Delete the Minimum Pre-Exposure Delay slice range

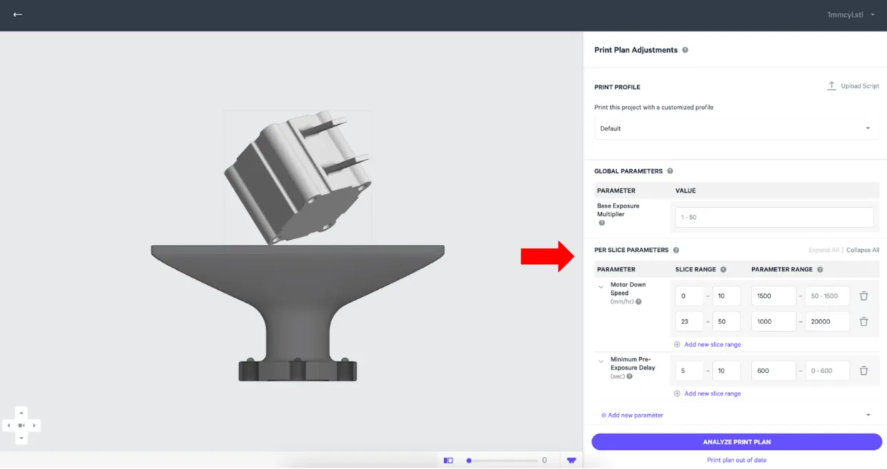pos(863,370)
